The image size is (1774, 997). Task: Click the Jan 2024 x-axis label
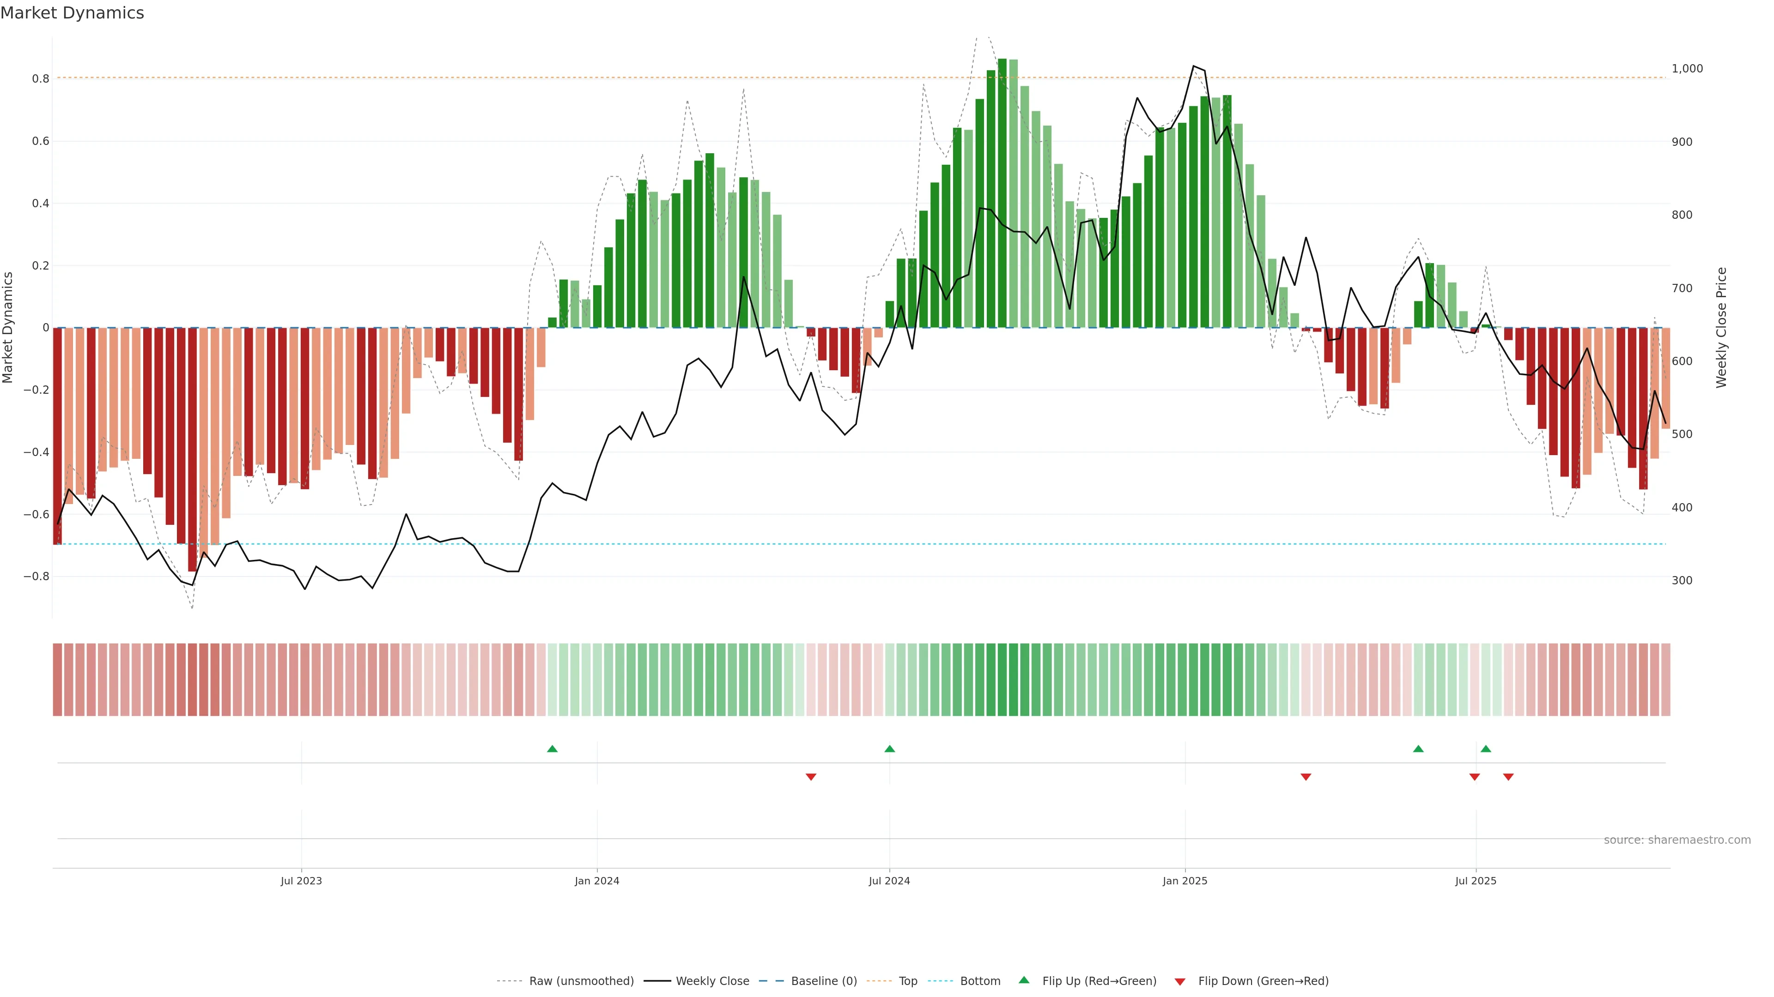(597, 881)
